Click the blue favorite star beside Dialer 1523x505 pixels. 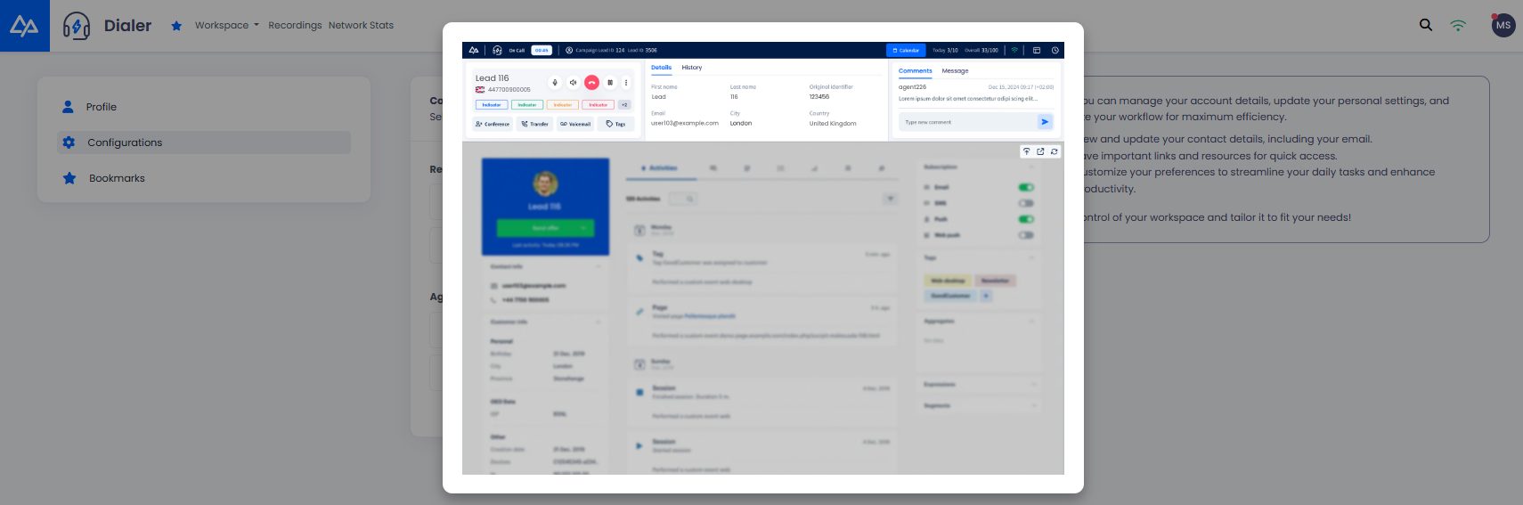pyautogui.click(x=176, y=26)
